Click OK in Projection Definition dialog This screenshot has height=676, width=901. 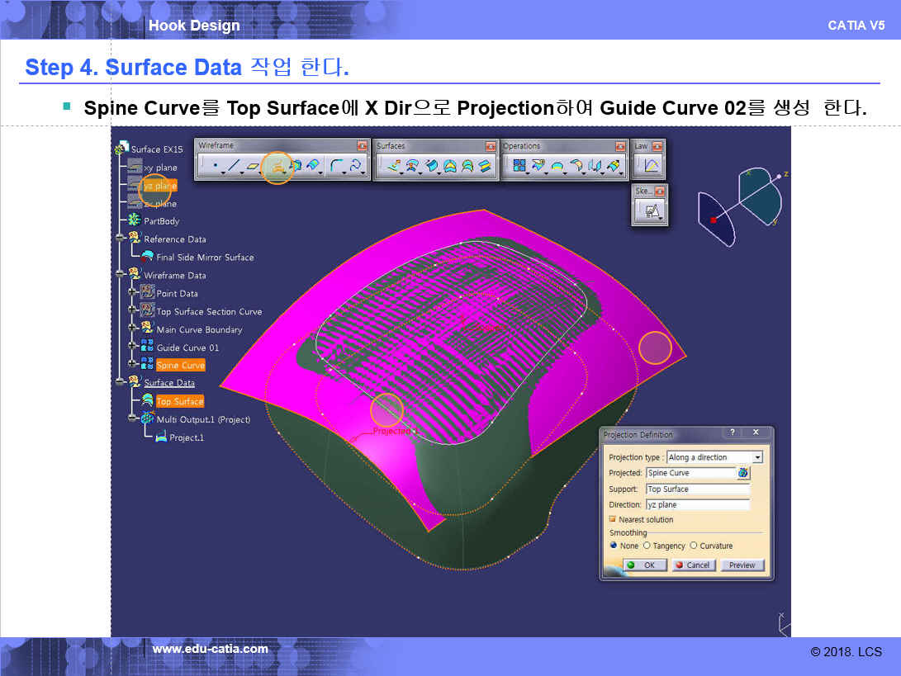click(644, 565)
